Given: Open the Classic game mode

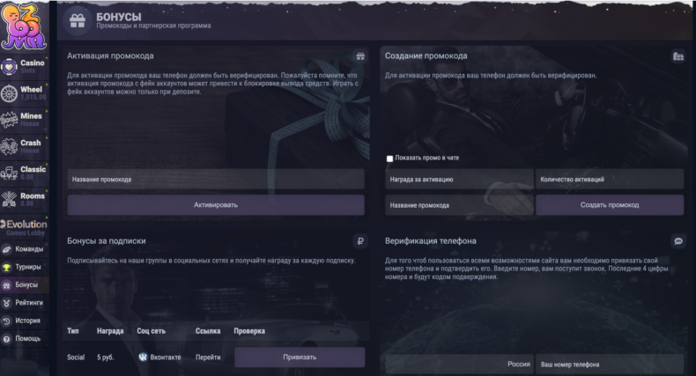Looking at the screenshot, I should 26,173.
